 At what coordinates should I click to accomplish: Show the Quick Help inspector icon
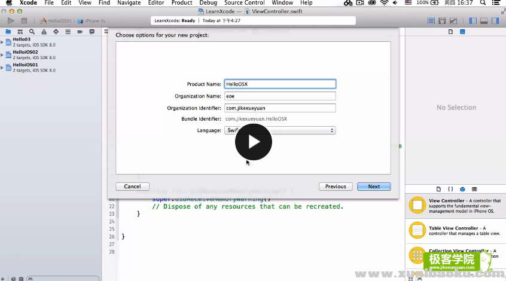click(x=463, y=32)
